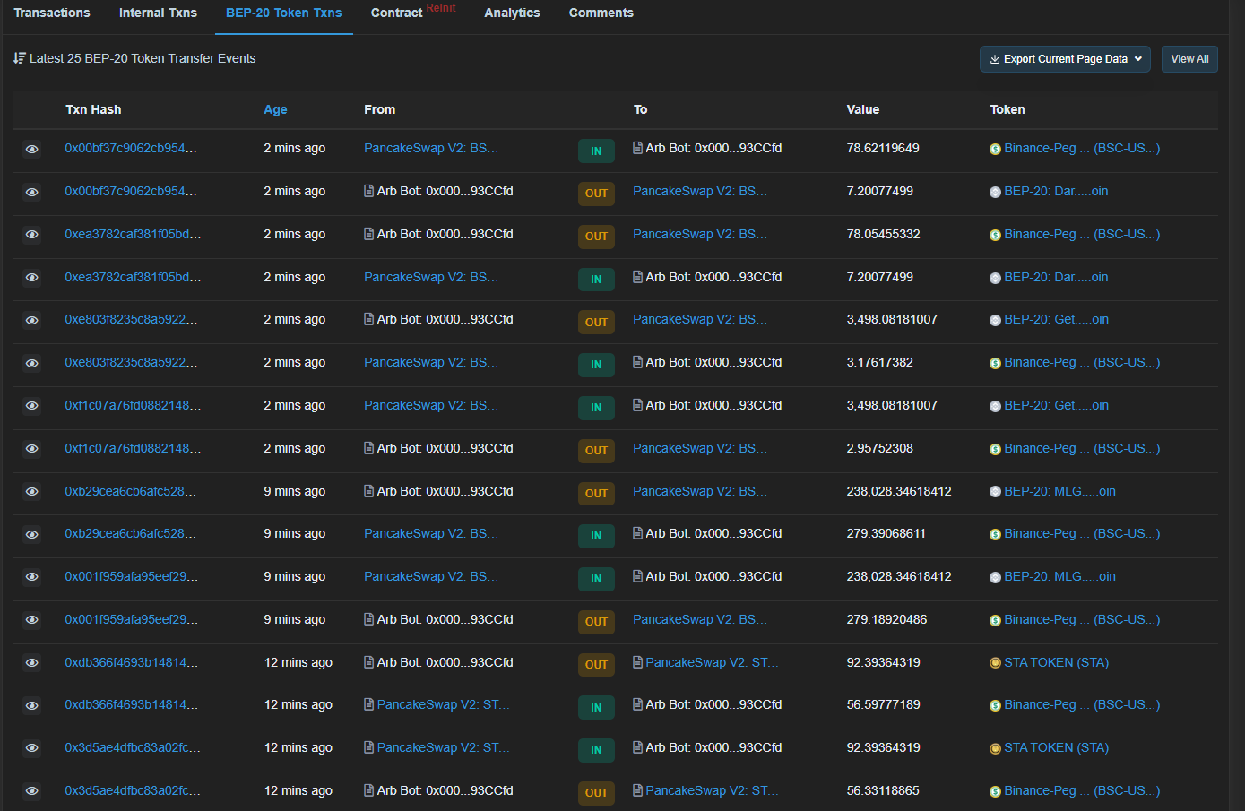Open txn hash 0xdb366f4693b14814 in 56.59777189 row

(132, 704)
